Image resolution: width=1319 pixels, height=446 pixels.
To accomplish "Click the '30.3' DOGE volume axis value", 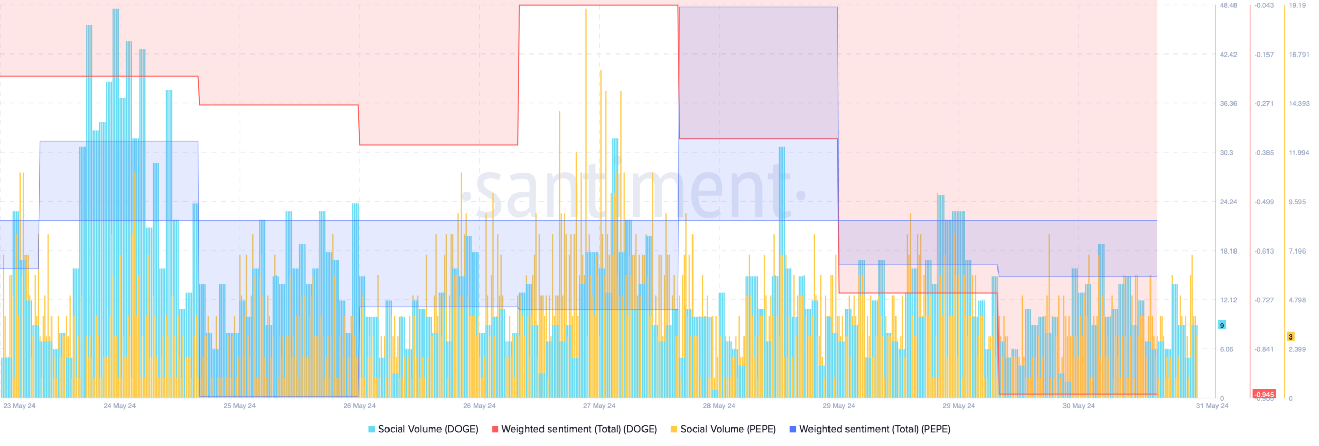I will 1226,153.
